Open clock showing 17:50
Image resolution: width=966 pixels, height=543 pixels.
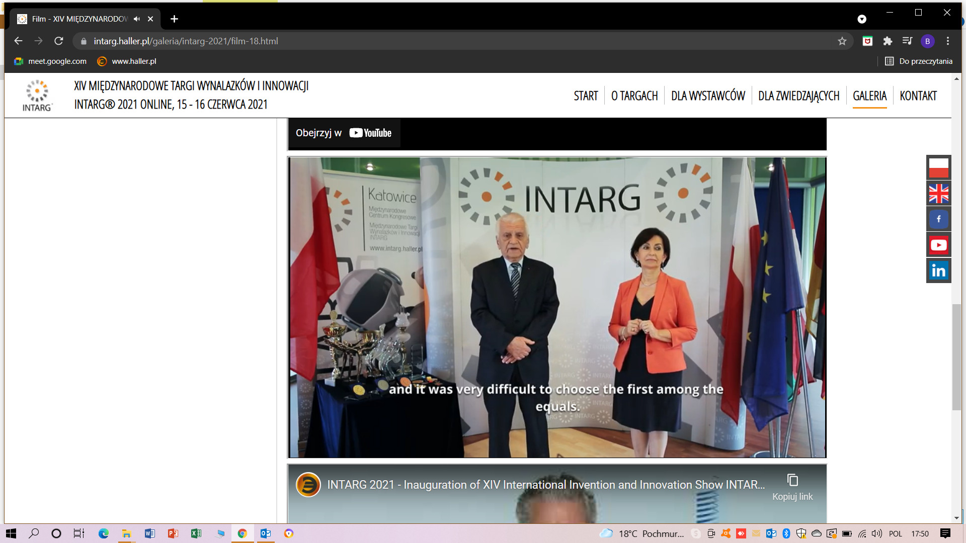(x=920, y=533)
